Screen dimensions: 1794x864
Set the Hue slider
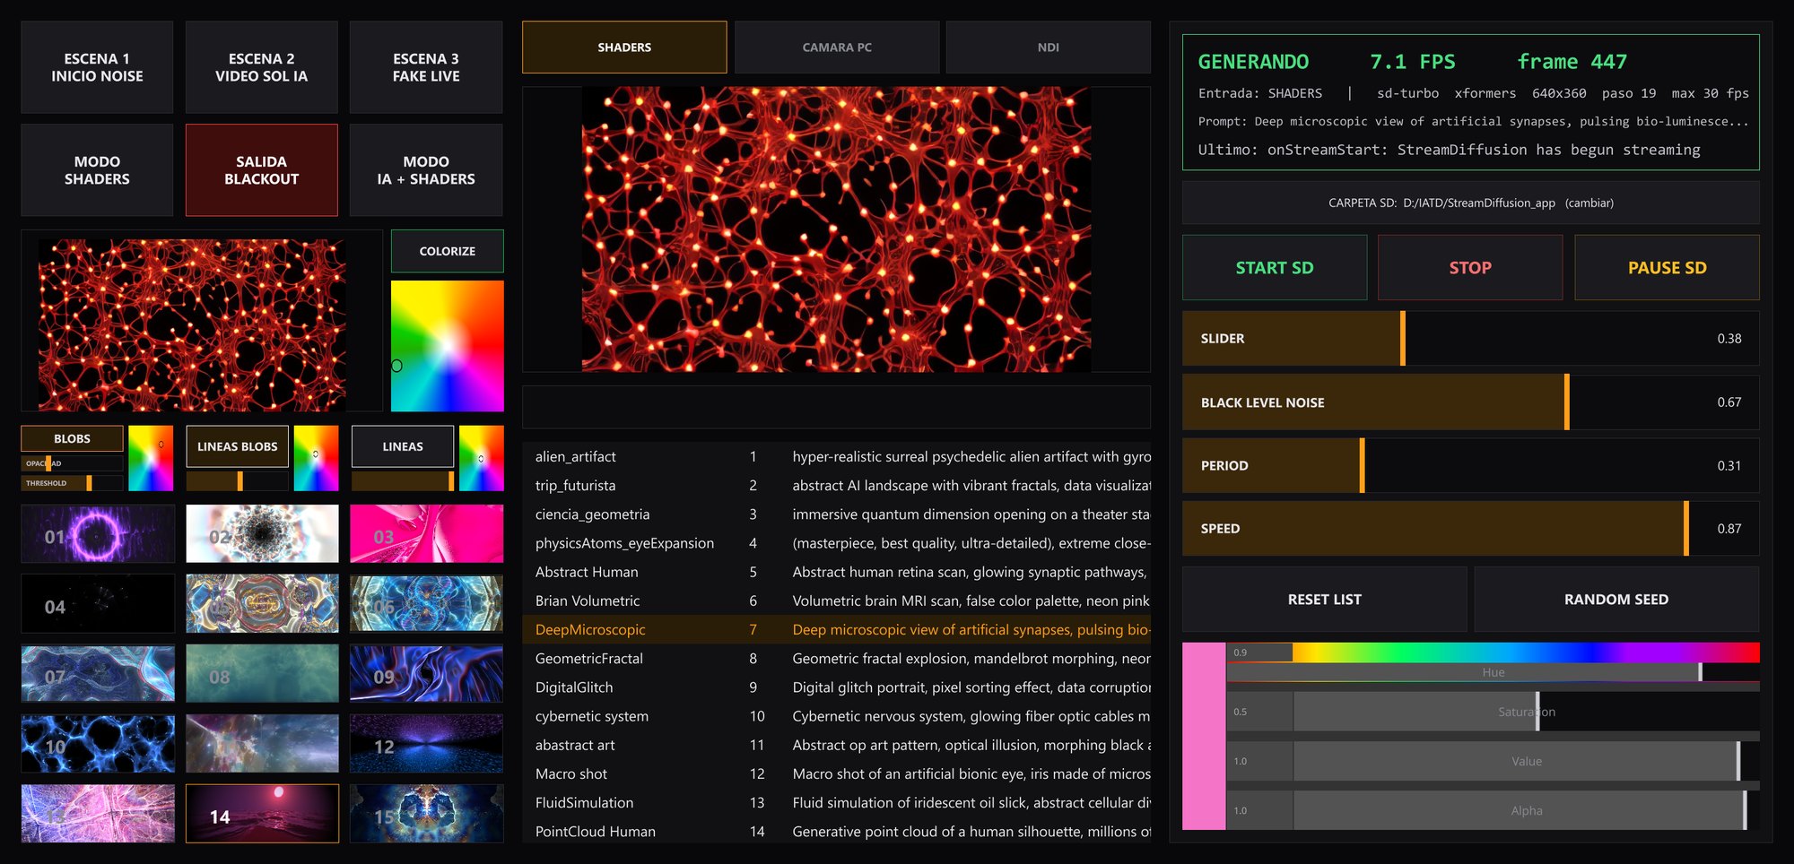[x=1493, y=672]
